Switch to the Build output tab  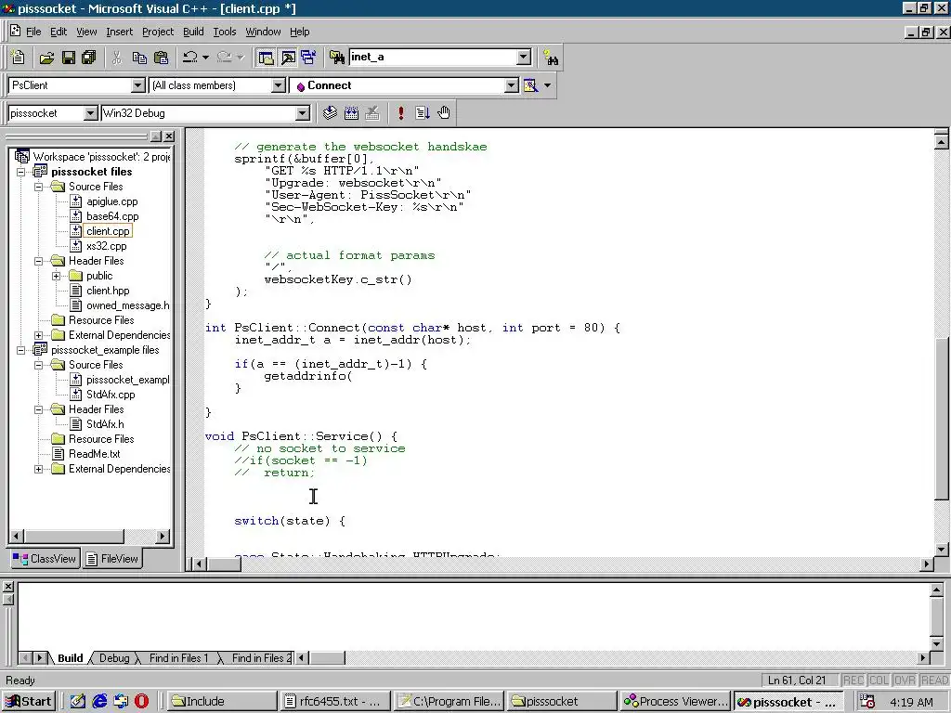pos(70,658)
